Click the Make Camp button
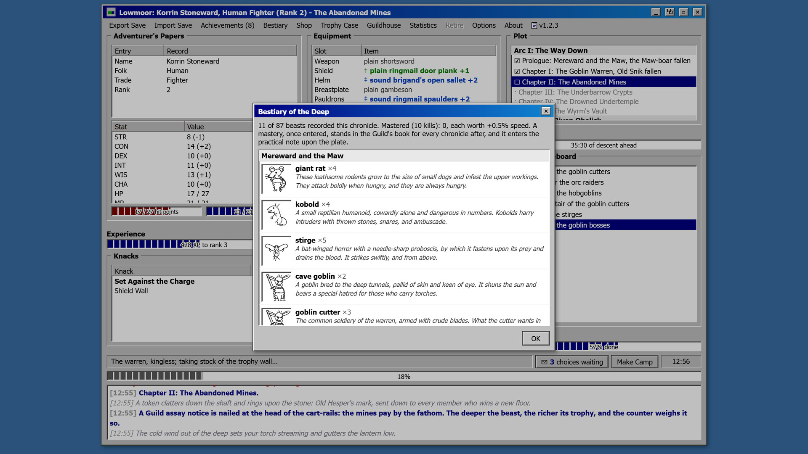 635,362
